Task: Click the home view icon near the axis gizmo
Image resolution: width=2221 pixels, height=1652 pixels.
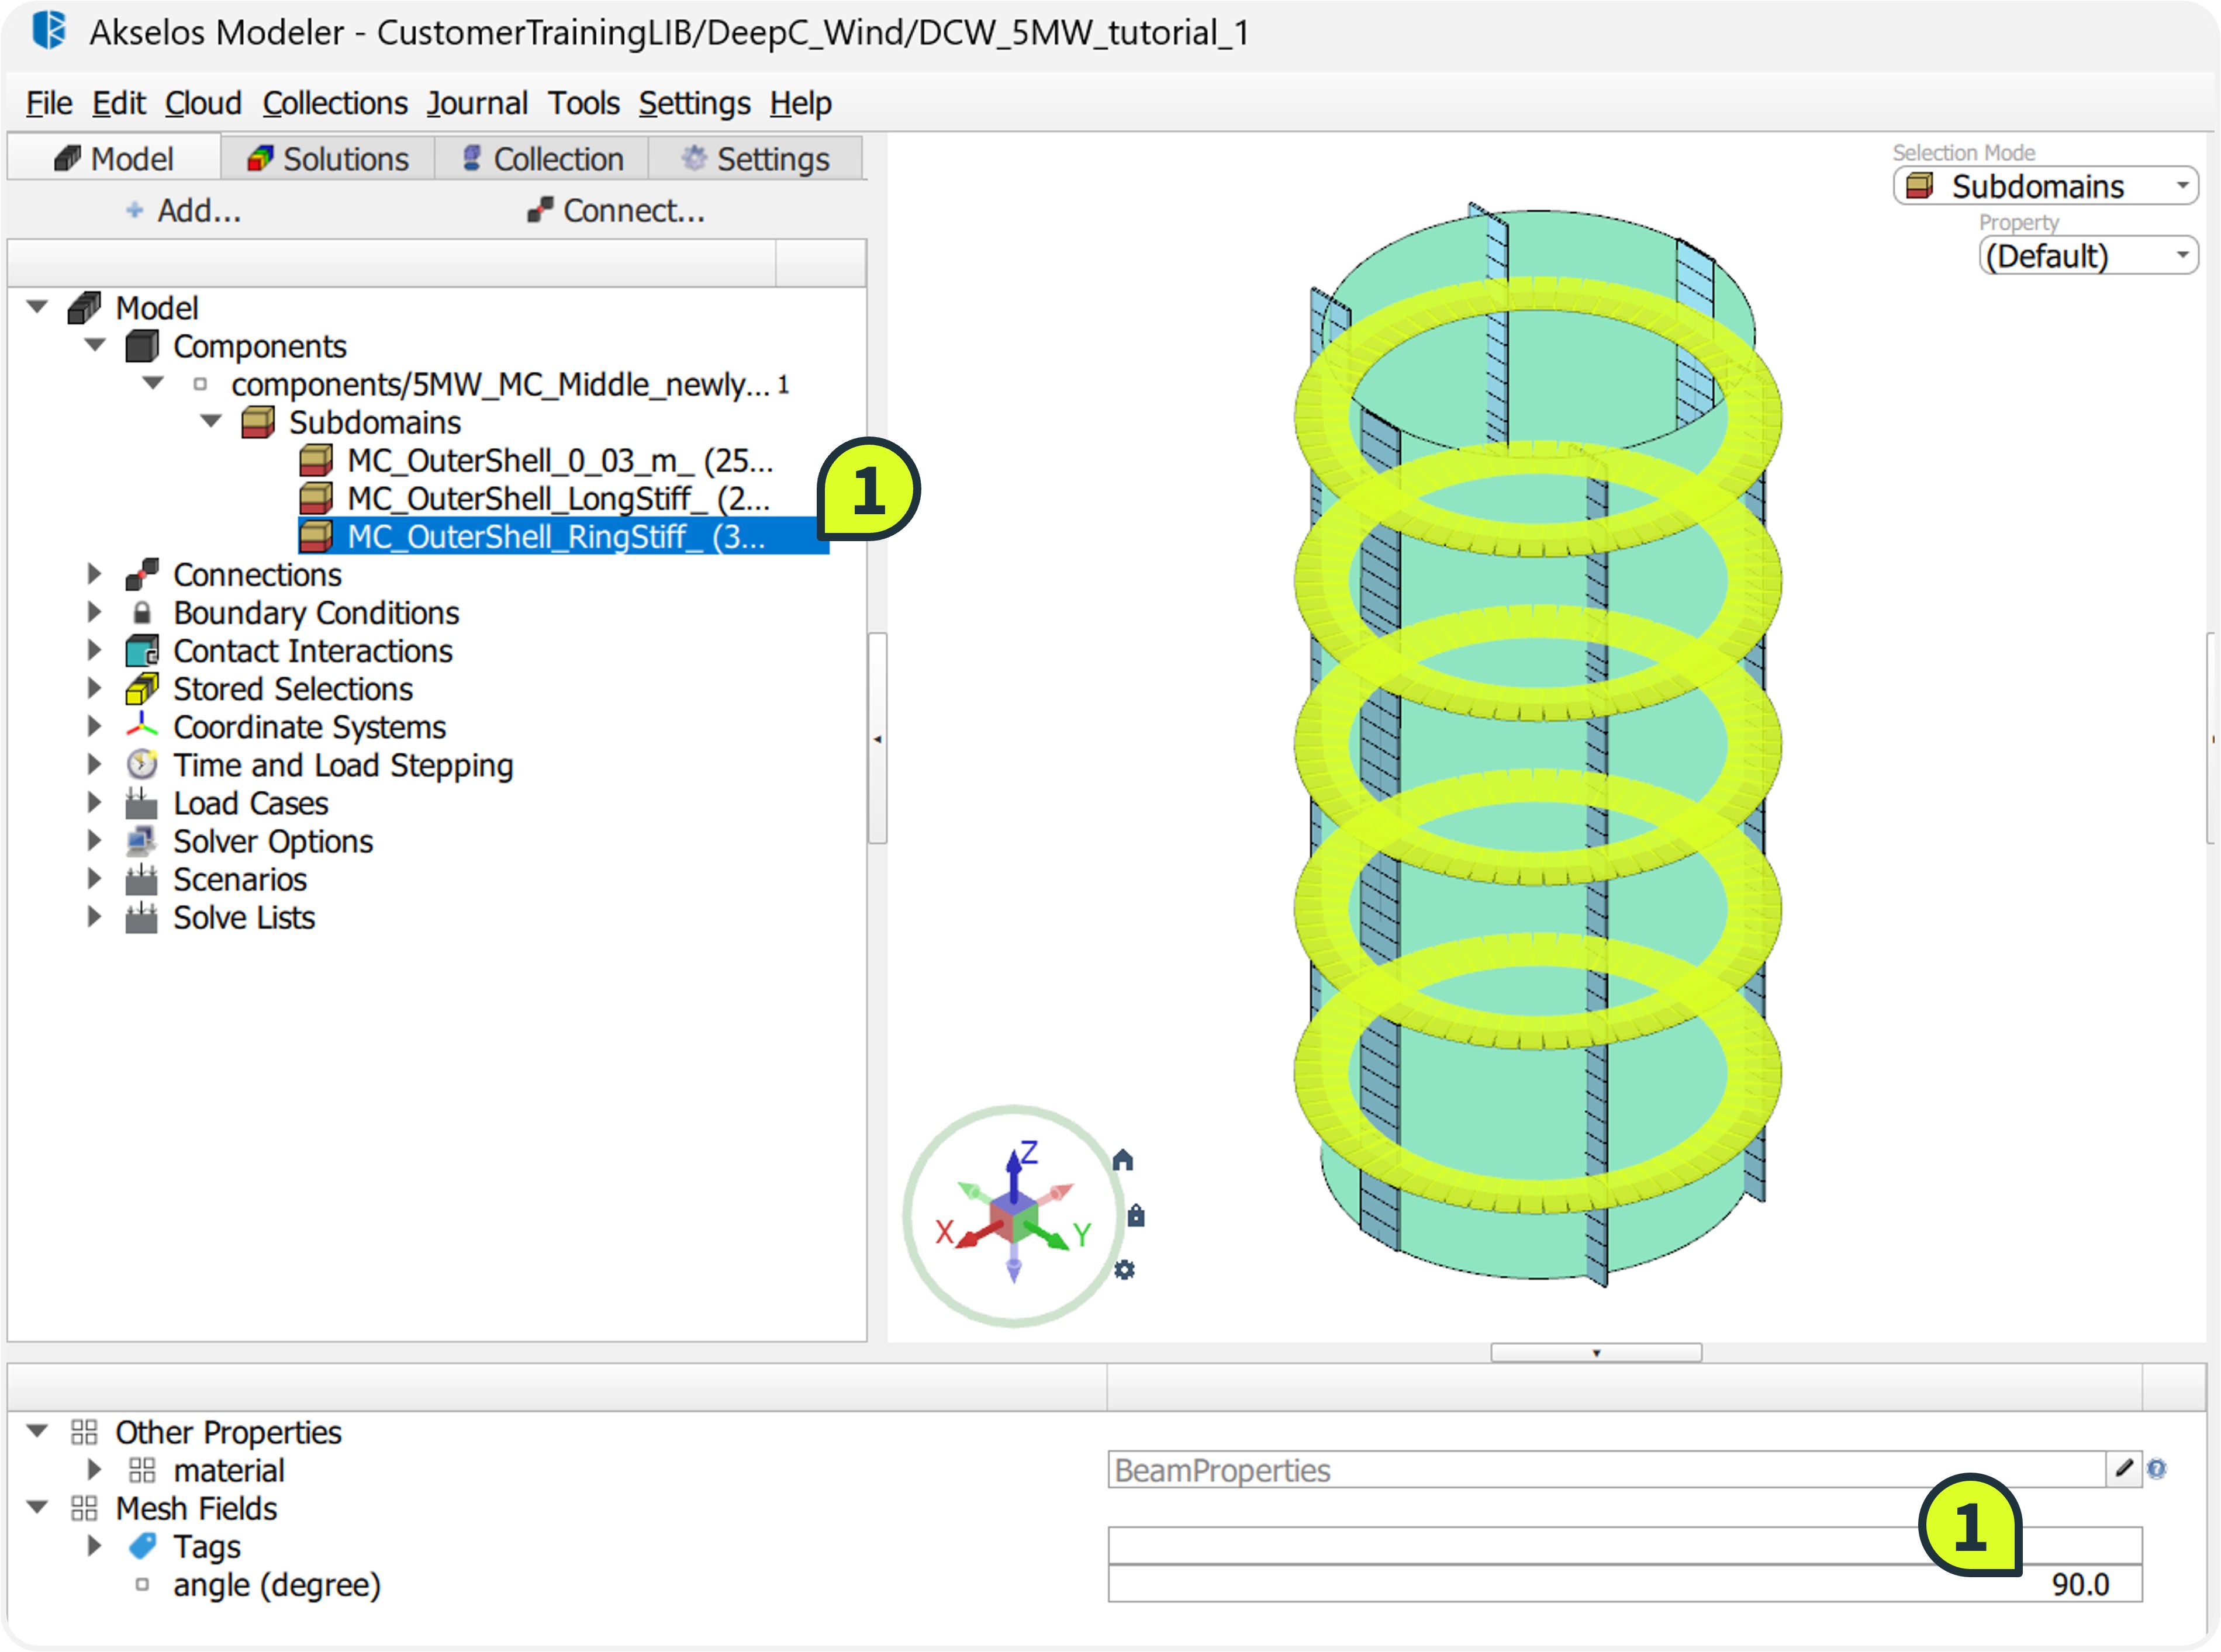Action: tap(1122, 1160)
